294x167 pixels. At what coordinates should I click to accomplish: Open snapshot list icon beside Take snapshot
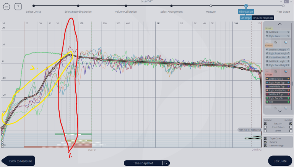166,163
